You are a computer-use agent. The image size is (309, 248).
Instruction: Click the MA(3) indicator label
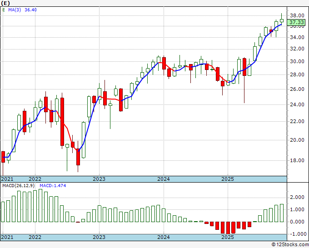tap(15, 10)
